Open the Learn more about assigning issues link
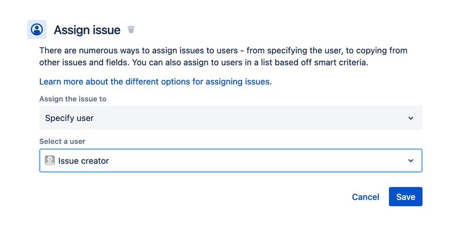 [155, 82]
